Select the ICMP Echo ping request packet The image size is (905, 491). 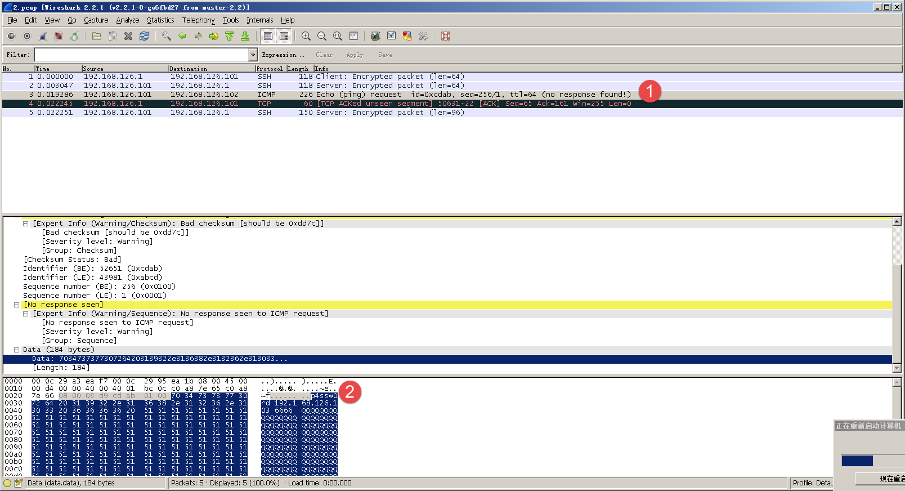pyautogui.click(x=452, y=95)
